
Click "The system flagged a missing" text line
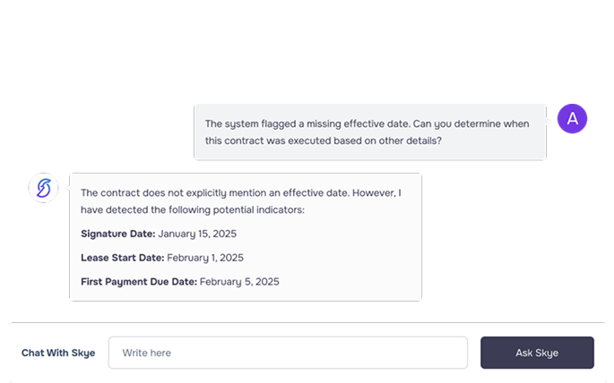[x=269, y=124]
